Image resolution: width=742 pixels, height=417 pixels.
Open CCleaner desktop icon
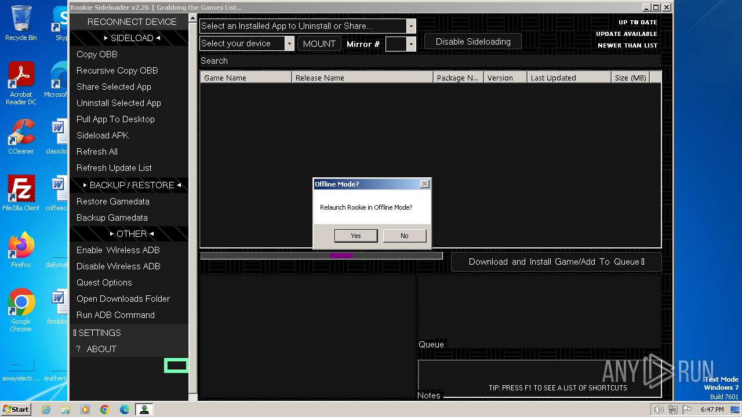[21, 137]
